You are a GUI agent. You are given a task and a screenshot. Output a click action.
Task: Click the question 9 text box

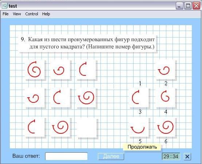click(x=88, y=43)
